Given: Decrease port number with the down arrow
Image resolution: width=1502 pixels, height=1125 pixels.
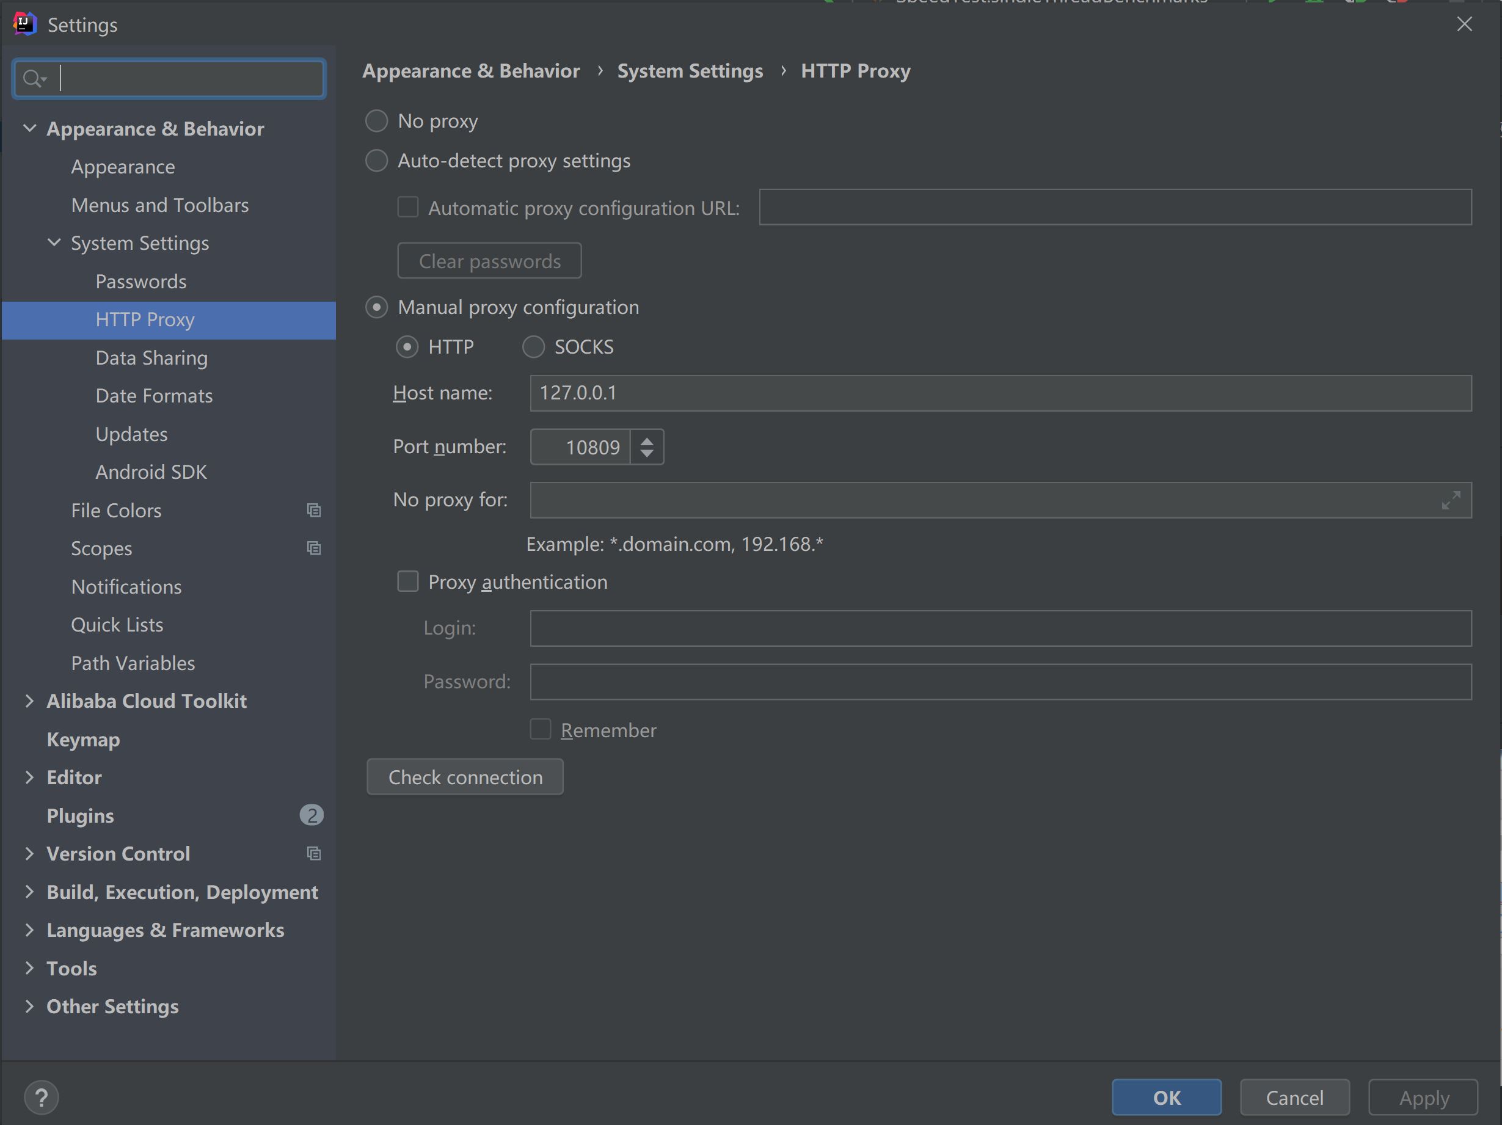Looking at the screenshot, I should 647,453.
